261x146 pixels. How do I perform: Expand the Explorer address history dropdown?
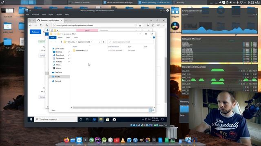(x=100, y=42)
